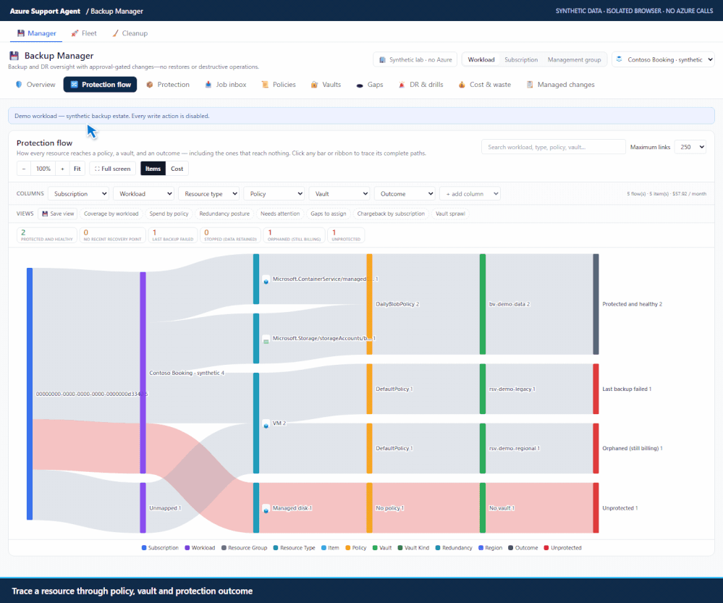Apply the Spend by policy view
This screenshot has width=723, height=603.
tap(169, 214)
